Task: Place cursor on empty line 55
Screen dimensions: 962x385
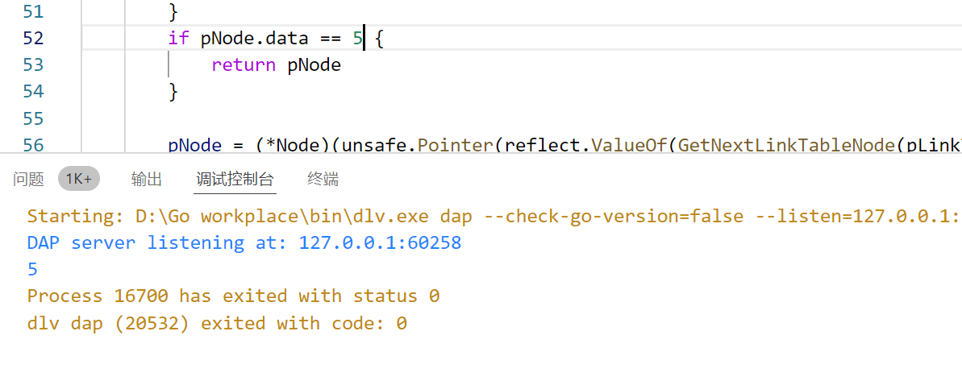Action: click(x=522, y=118)
